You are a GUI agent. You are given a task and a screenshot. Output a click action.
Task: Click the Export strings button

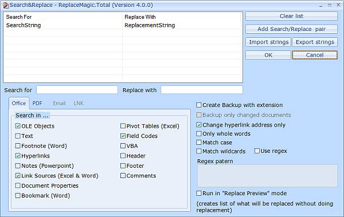point(315,42)
